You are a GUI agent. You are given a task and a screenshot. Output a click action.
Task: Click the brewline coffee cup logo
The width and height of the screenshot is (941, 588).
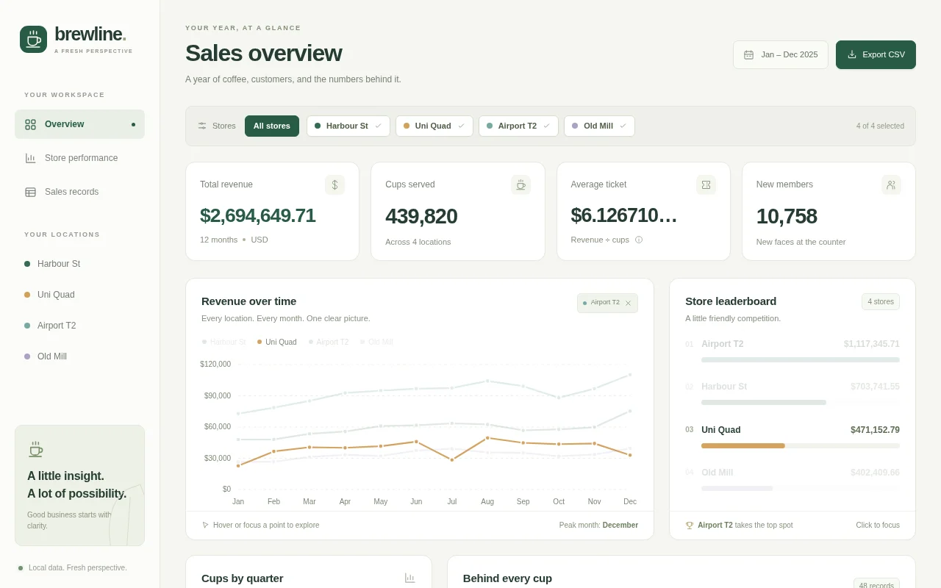click(33, 39)
